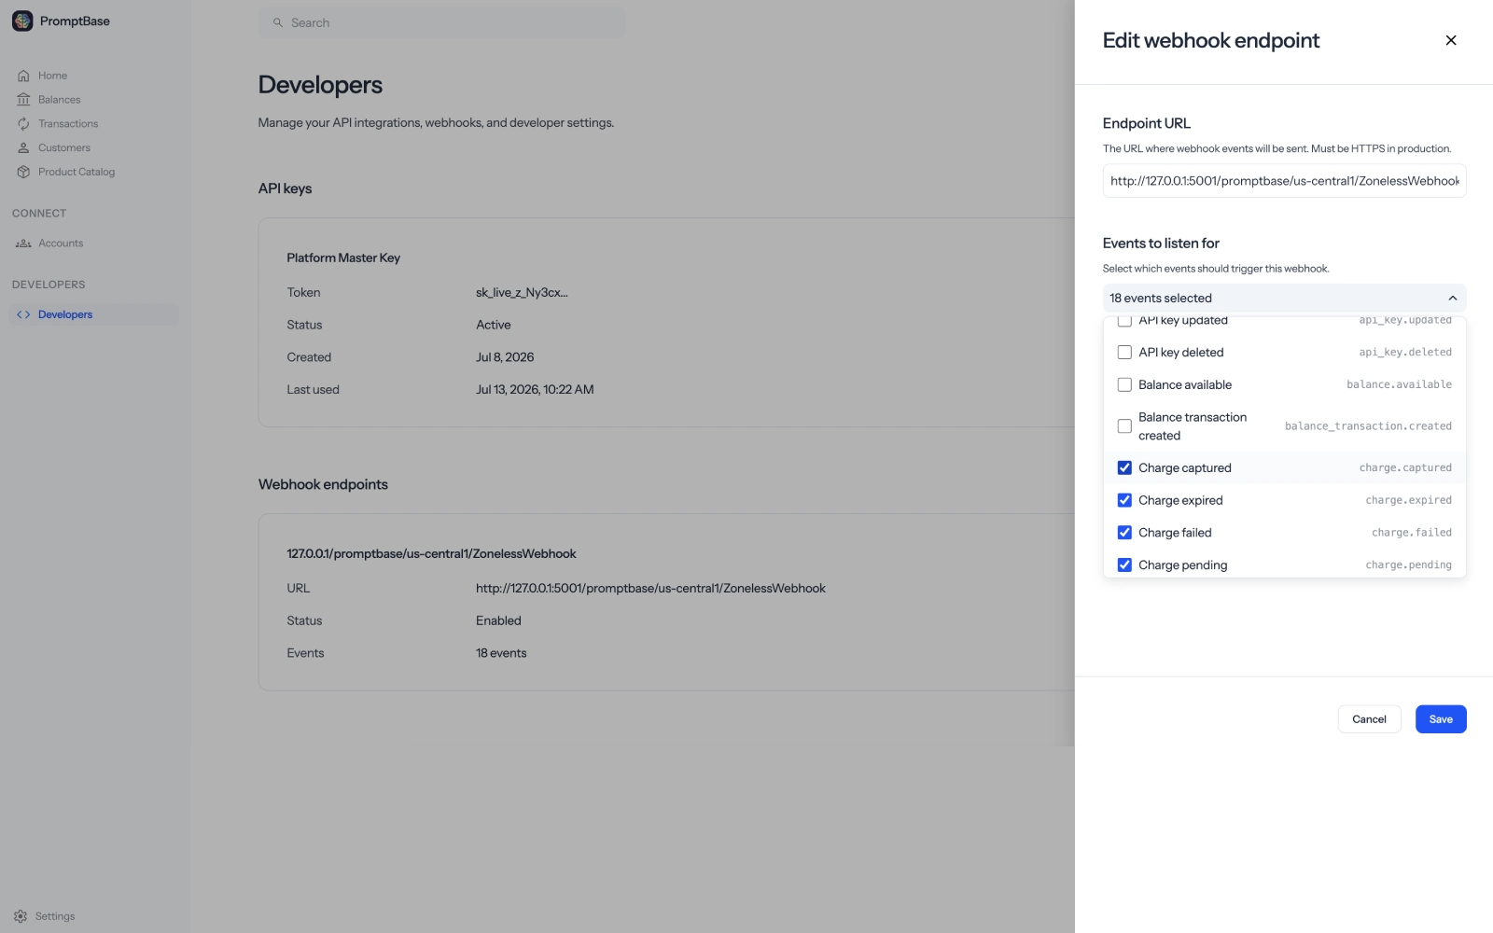
Task: Click the charge.expired event code
Action: point(1408,500)
